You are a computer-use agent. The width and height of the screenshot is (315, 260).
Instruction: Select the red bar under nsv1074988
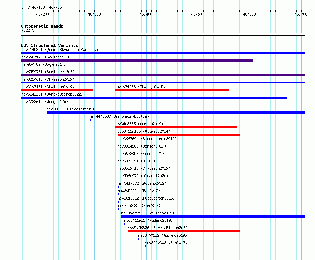(x=172, y=90)
